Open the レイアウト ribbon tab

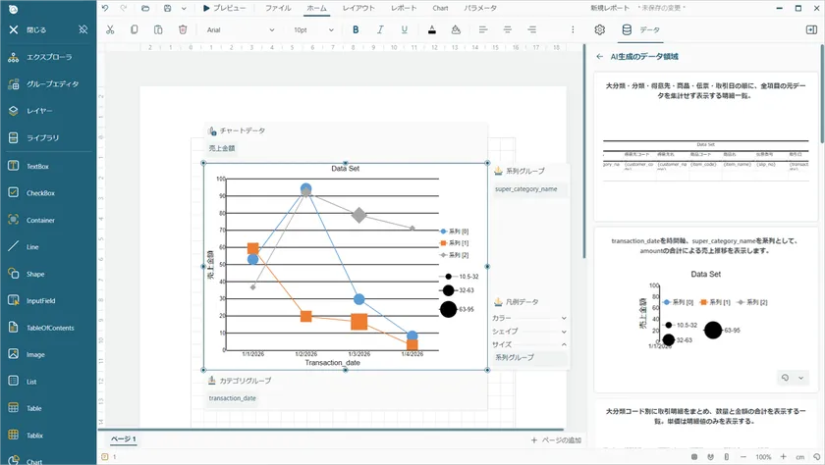(x=358, y=8)
